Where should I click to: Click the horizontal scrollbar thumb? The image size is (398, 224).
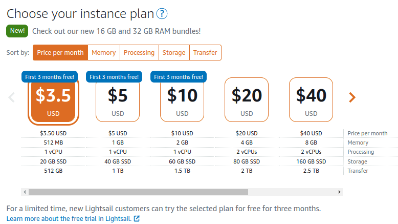[x=138, y=192]
